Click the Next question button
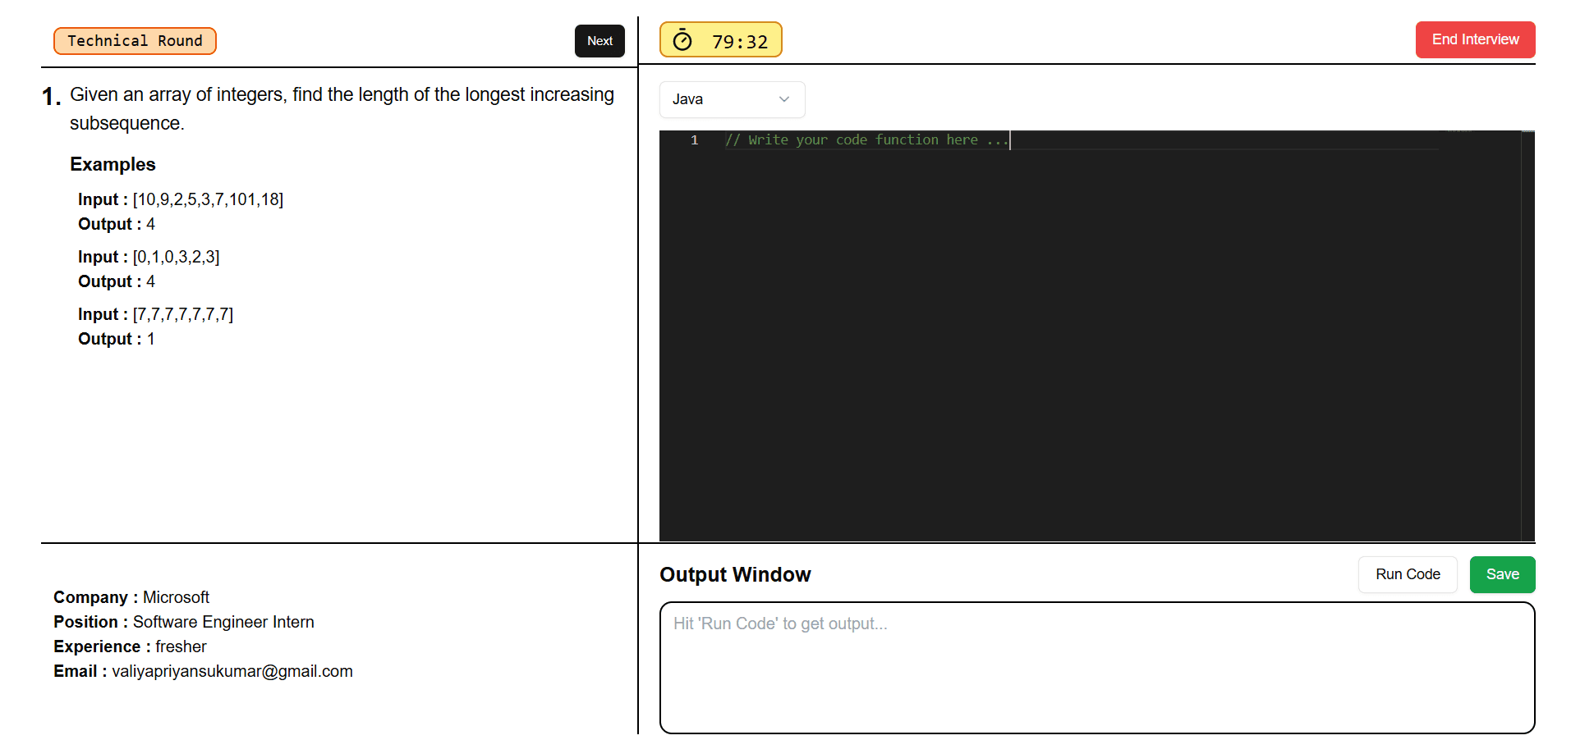Image resolution: width=1571 pixels, height=740 pixels. (599, 40)
